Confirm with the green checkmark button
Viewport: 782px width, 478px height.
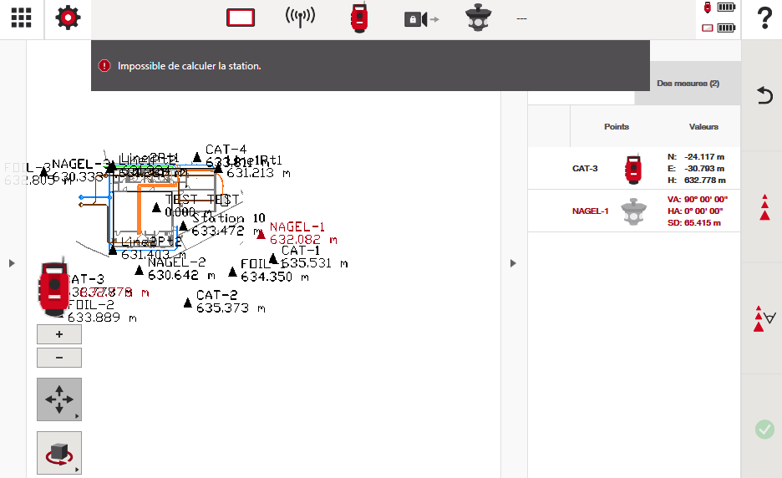click(x=764, y=430)
